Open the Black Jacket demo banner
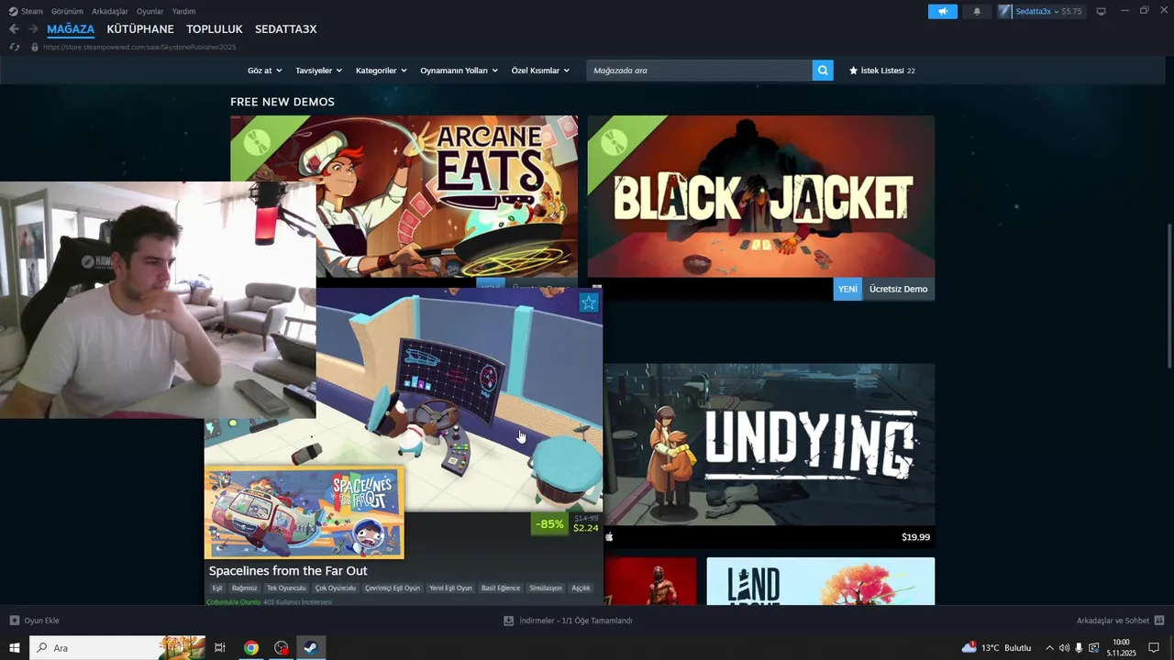Image resolution: width=1174 pixels, height=660 pixels. (x=761, y=196)
